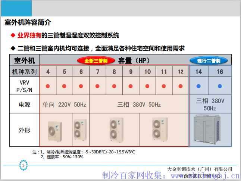
Task: Click the grey square in the header corner
Action: click(x=16, y=8)
